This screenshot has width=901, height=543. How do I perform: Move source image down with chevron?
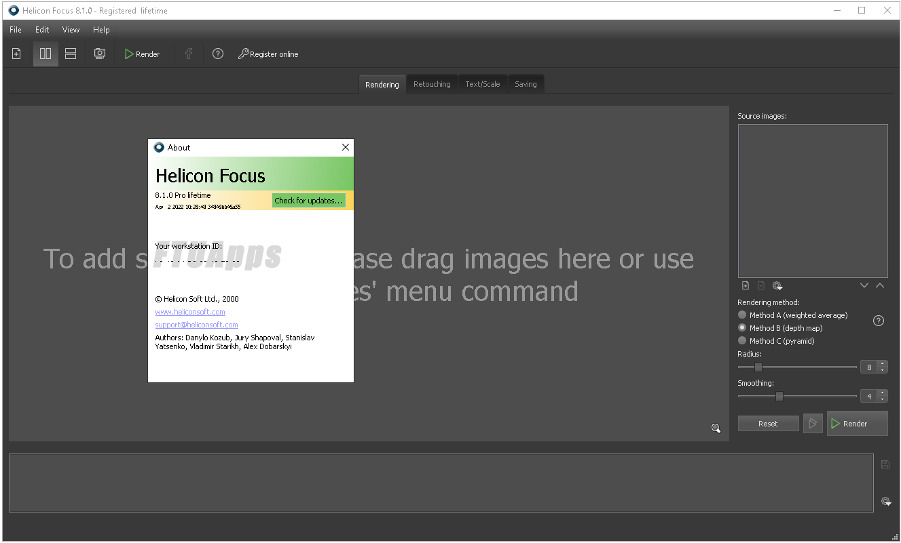pos(864,285)
